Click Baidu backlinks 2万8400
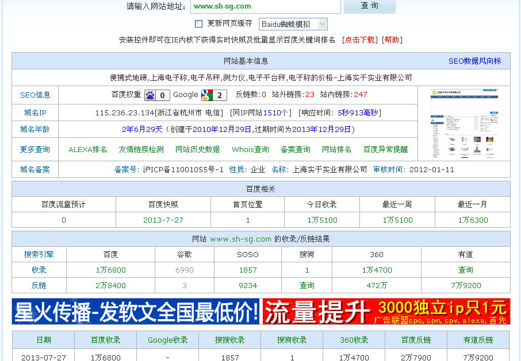521x361 pixels. 110,286
